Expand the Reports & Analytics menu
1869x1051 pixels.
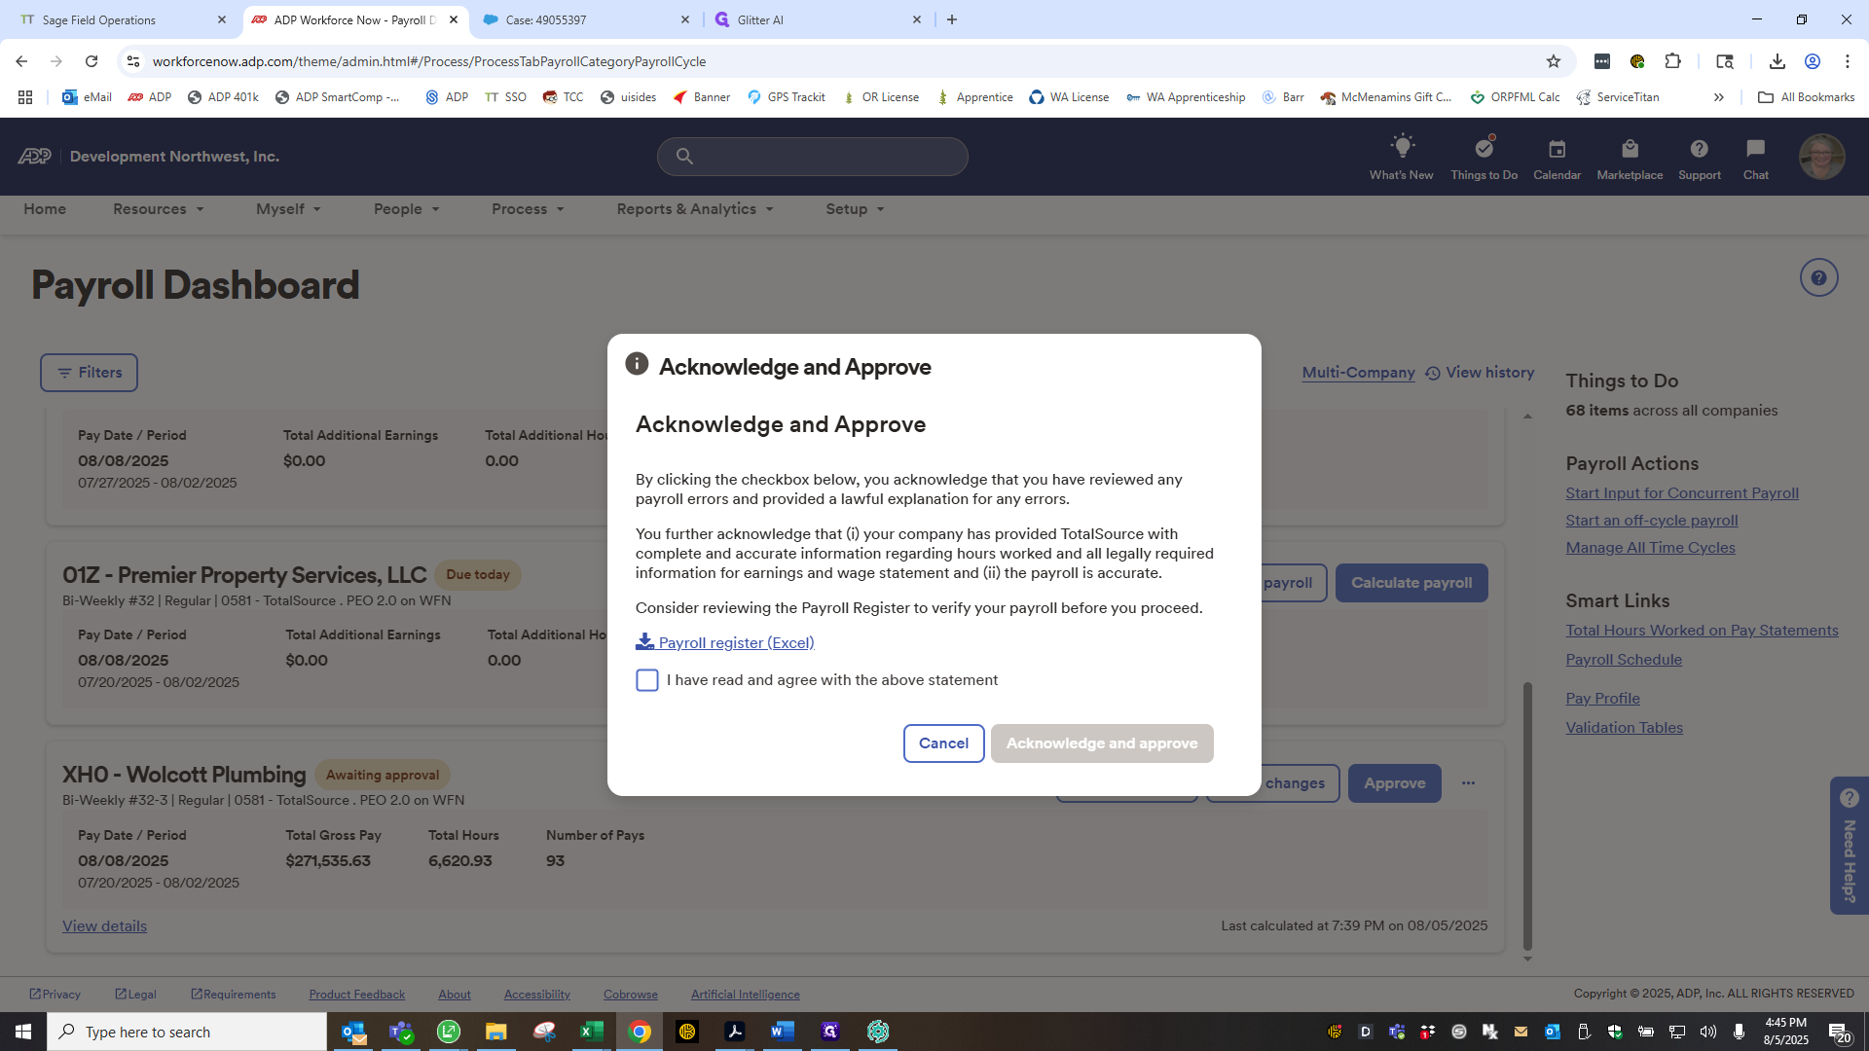[x=695, y=209]
